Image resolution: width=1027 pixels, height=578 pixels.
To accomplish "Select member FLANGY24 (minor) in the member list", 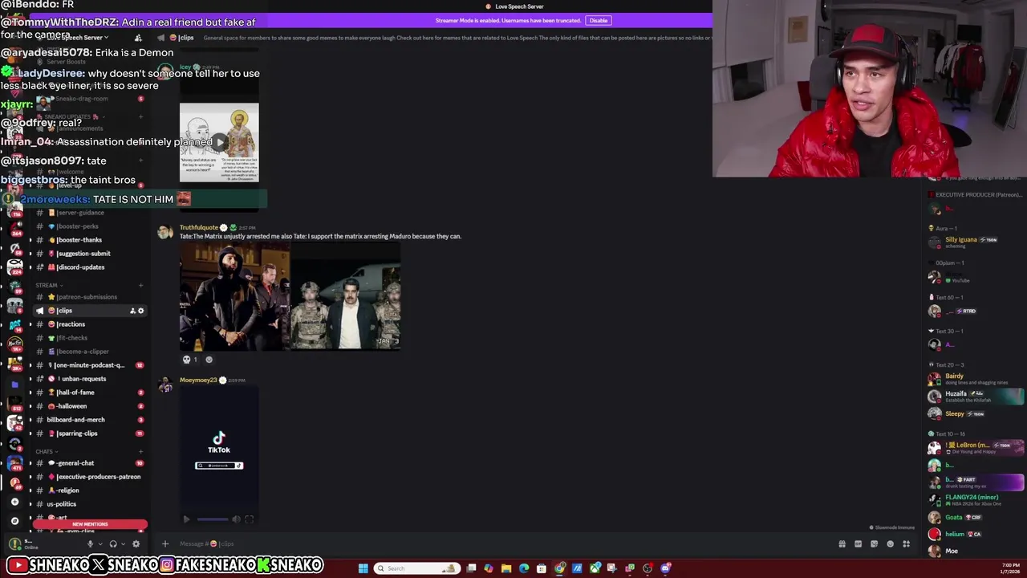I will pos(975,499).
